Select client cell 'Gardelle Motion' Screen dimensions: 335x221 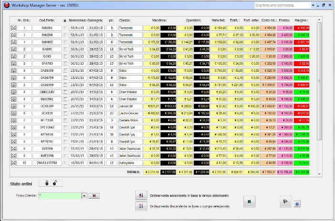tap(131, 120)
